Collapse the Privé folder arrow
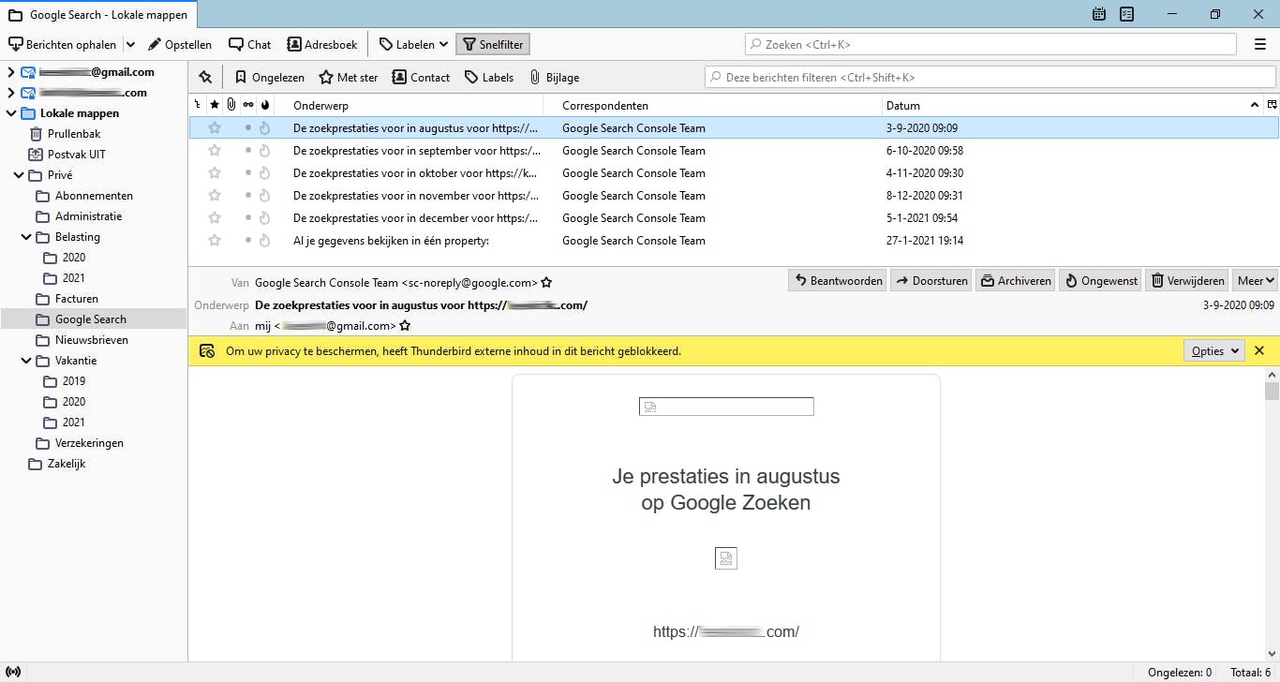Image resolution: width=1280 pixels, height=682 pixels. 19,175
